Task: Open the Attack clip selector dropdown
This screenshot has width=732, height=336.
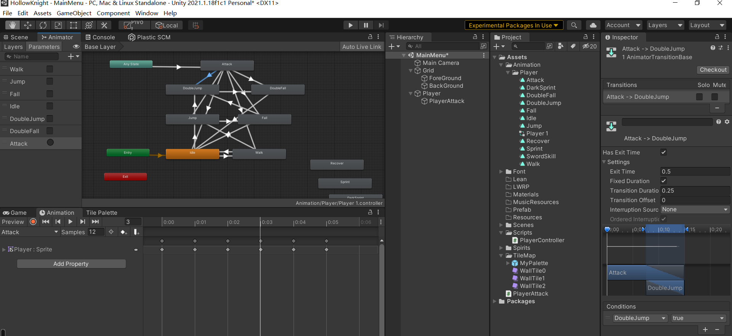Action: pyautogui.click(x=30, y=232)
